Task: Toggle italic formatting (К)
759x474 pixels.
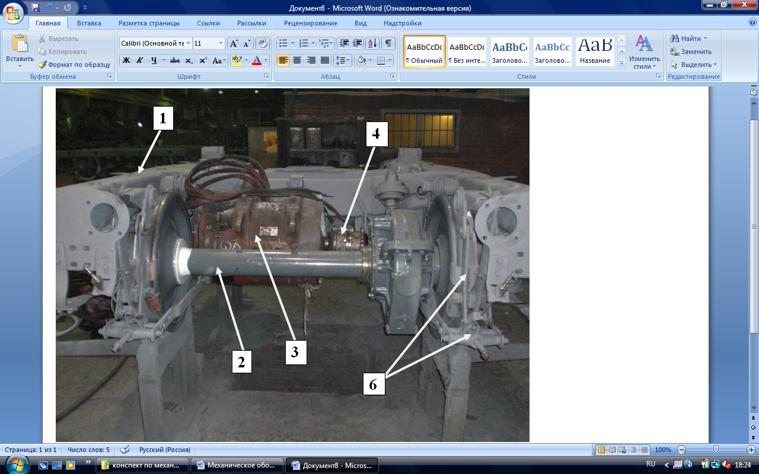Action: [x=140, y=60]
